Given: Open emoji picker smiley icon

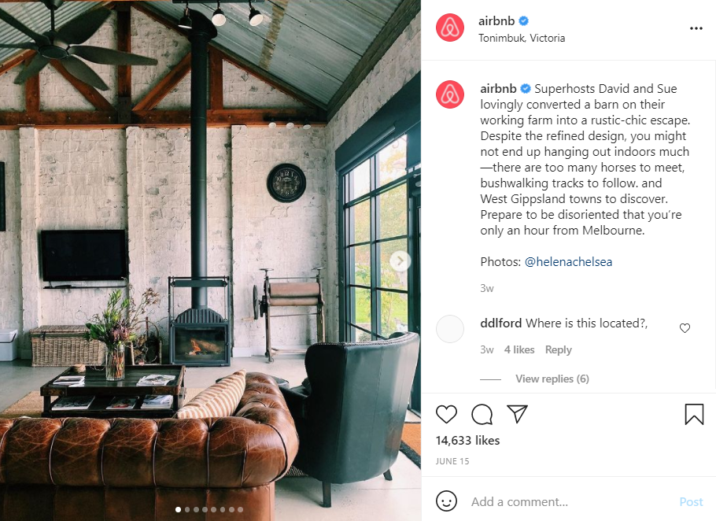Looking at the screenshot, I should [x=446, y=501].
